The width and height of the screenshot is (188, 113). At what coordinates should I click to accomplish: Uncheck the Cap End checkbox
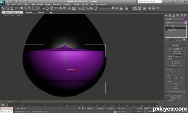[x=172, y=64]
